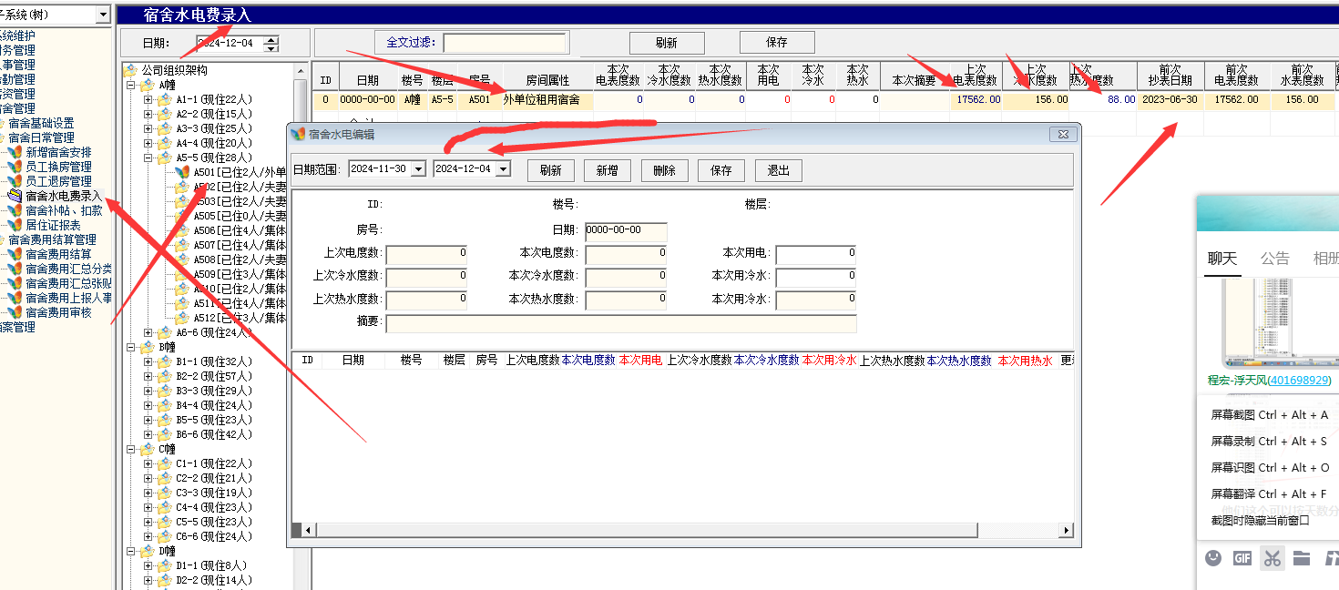Screen dimensions: 1339x590
Task: Click the folder icon in chat toolbar
Action: pyautogui.click(x=1302, y=558)
